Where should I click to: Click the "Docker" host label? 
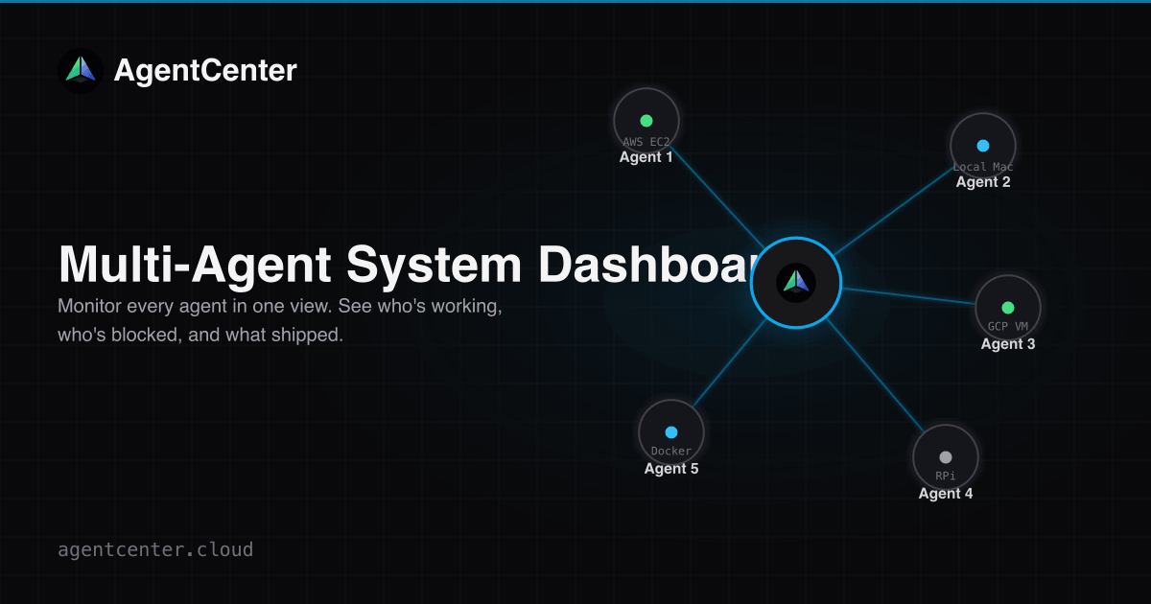[671, 451]
